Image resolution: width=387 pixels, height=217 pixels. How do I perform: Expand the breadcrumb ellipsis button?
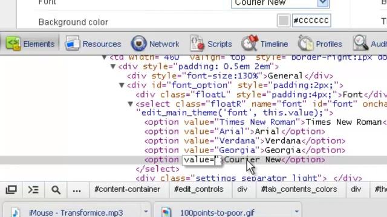pyautogui.click(x=77, y=190)
